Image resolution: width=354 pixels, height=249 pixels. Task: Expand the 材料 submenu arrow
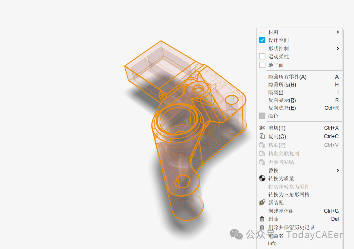tap(338, 32)
